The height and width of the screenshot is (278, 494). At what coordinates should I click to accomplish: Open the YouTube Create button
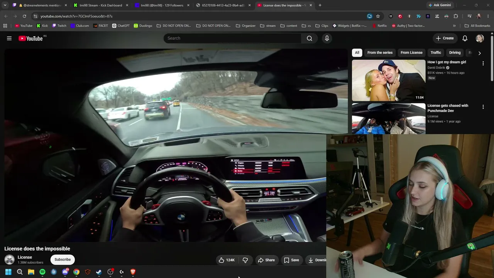pos(445,38)
